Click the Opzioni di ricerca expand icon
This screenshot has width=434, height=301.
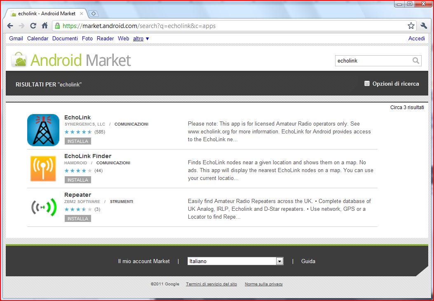pyautogui.click(x=367, y=84)
